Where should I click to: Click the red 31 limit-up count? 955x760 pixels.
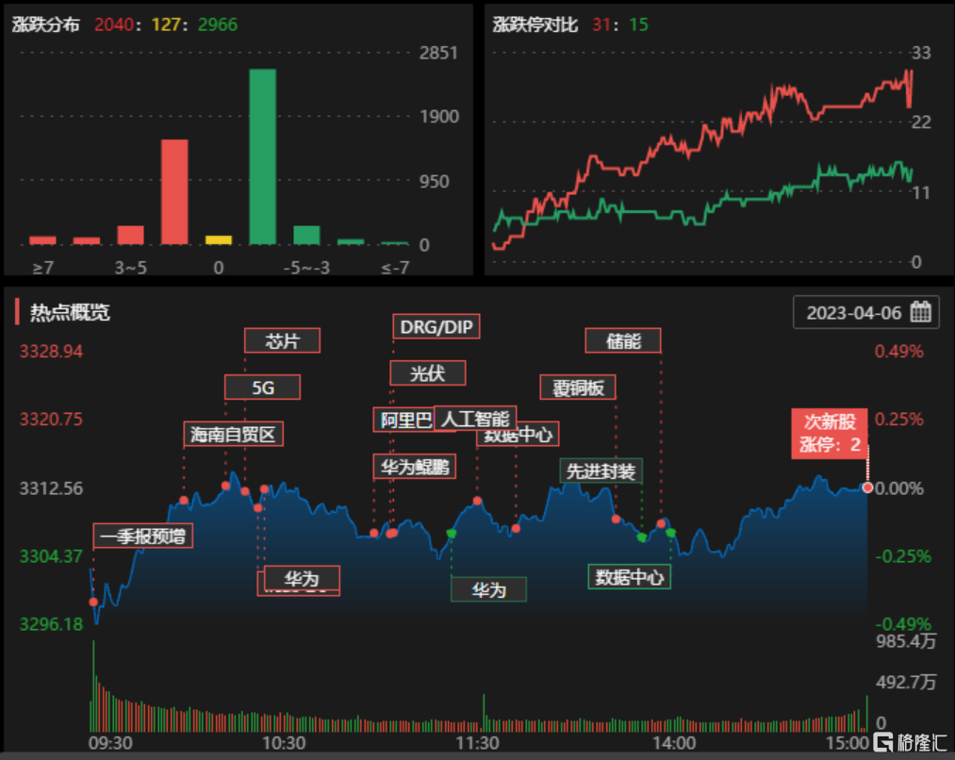pyautogui.click(x=601, y=25)
